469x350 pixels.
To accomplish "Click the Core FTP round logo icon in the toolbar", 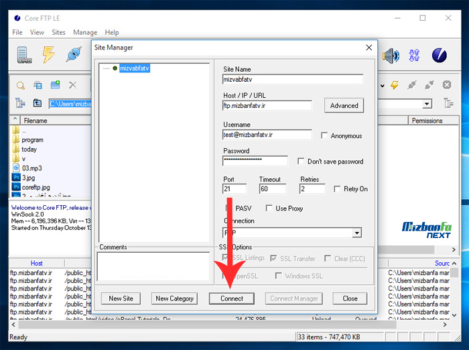I will click(439, 56).
